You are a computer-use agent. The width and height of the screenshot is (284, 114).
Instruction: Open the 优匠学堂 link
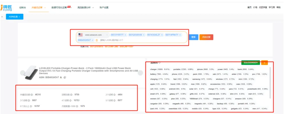(x=263, y=7)
